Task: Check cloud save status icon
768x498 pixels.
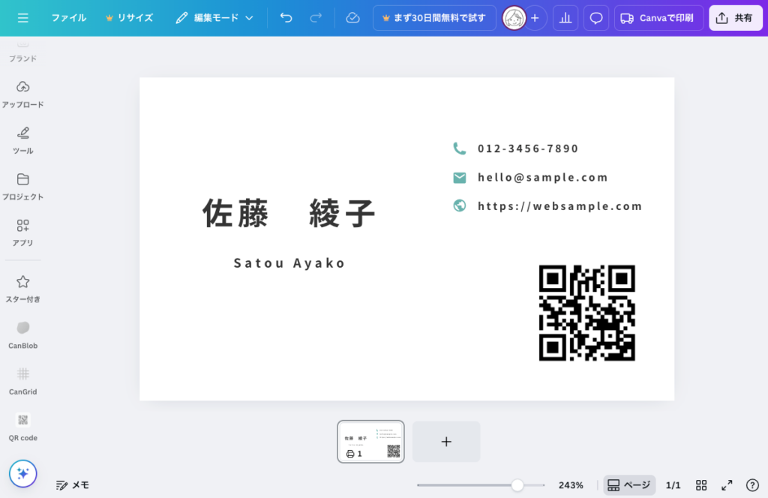Action: click(352, 18)
